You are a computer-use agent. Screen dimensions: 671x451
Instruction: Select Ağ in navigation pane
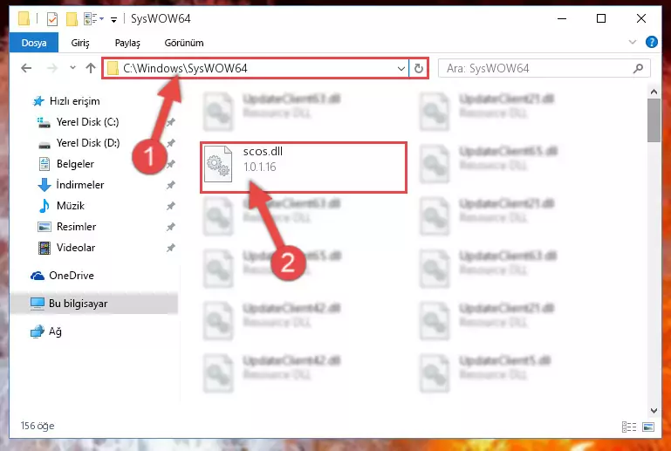tap(55, 331)
